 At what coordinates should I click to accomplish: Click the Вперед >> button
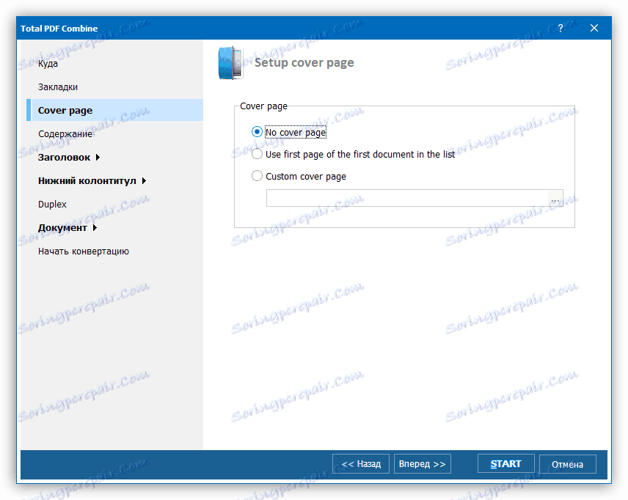tap(423, 463)
